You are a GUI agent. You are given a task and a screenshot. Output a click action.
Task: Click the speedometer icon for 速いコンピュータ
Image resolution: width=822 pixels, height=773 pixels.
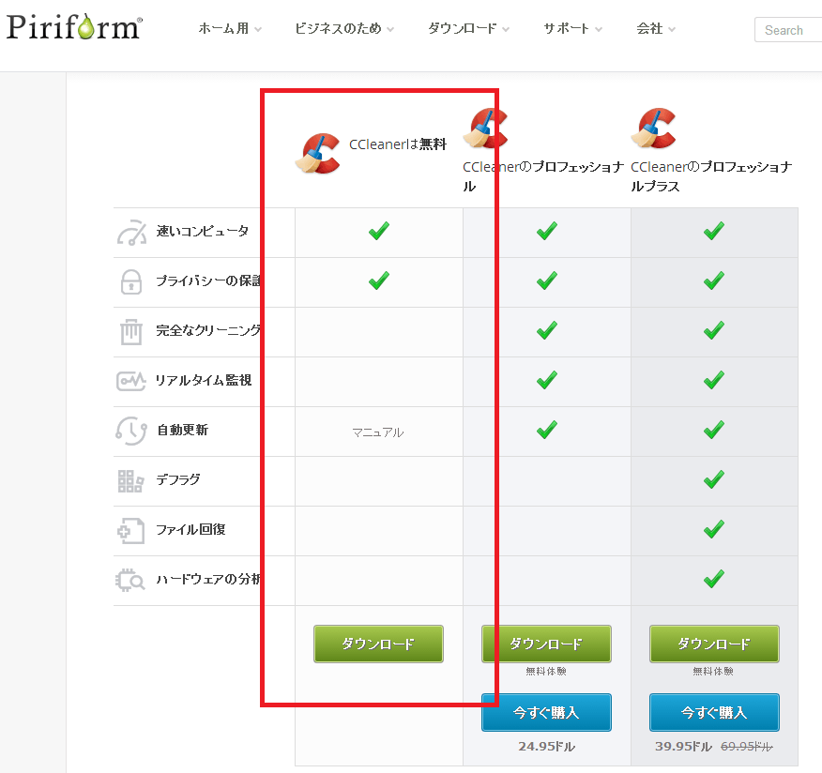pos(131,232)
